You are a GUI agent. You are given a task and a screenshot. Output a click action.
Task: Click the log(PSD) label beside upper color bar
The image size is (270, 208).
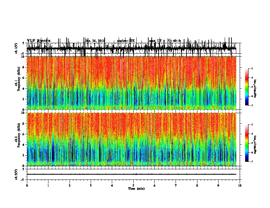pos(255,88)
